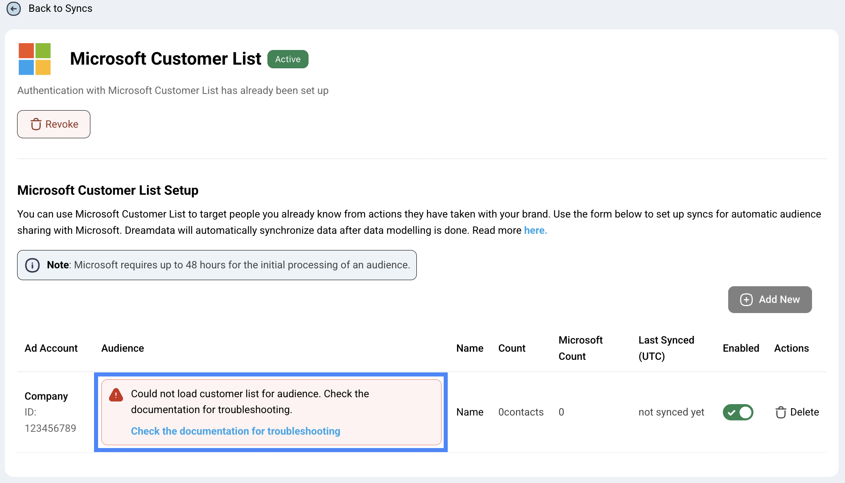The height and width of the screenshot is (483, 845).
Task: Open Check the documentation for troubleshooting link
Action: [235, 431]
